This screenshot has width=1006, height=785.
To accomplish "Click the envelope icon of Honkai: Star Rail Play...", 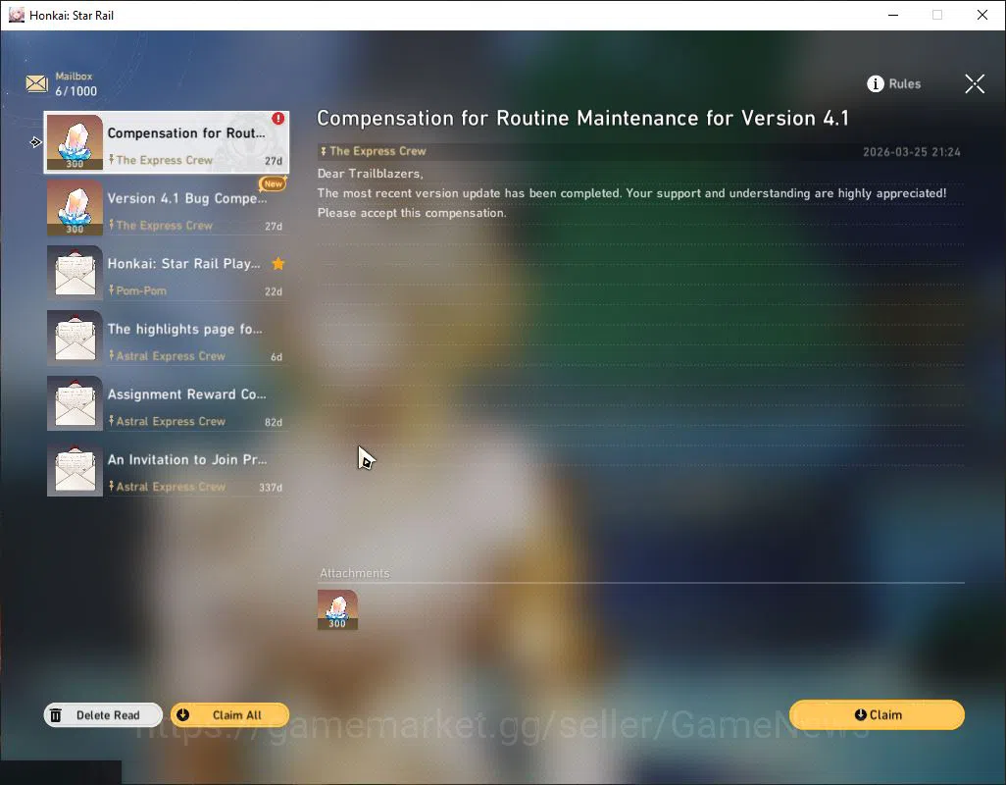I will pyautogui.click(x=75, y=273).
